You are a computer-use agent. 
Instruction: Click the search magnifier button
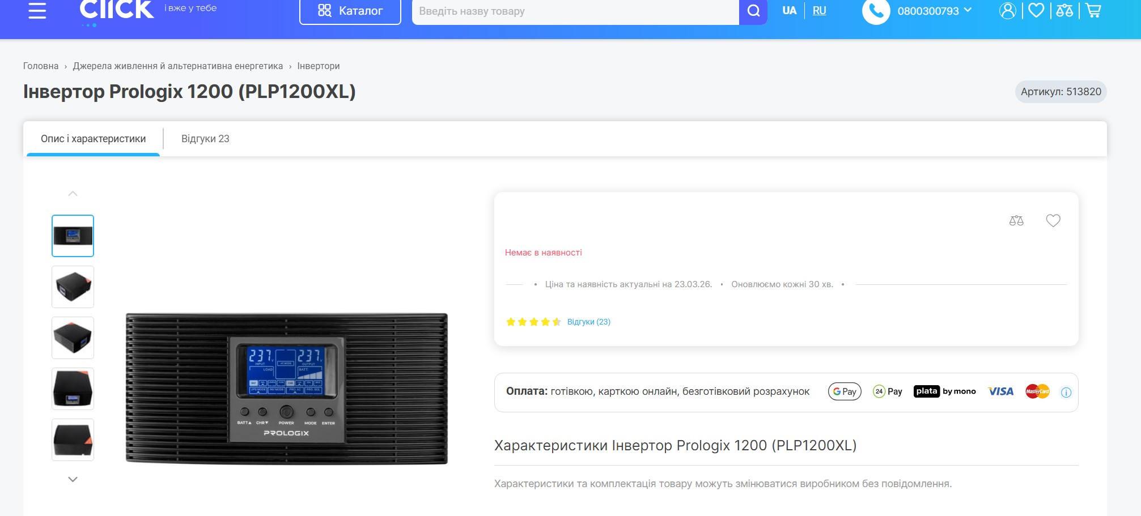[753, 11]
